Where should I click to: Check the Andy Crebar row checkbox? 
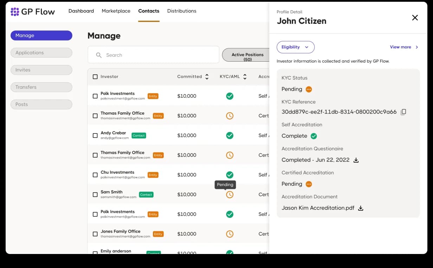[95, 136]
